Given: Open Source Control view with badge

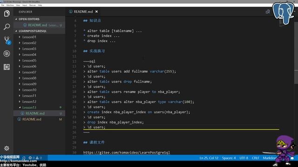Looking at the screenshot, I should (7, 40).
